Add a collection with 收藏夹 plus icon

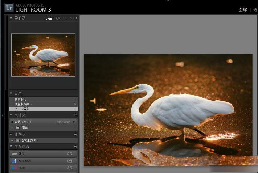point(75,135)
